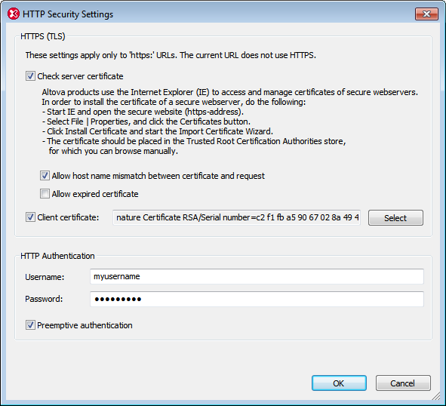Click the client certificate serial number field

click(x=237, y=217)
